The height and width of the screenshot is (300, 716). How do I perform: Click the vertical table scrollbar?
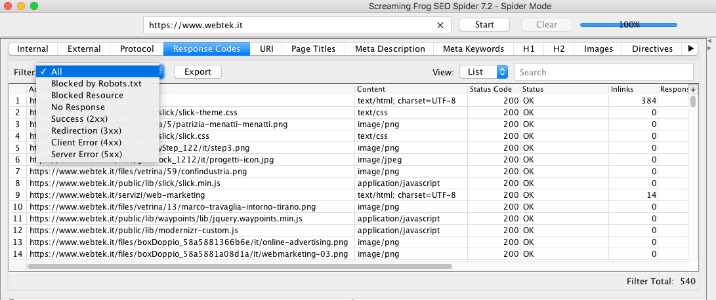(693, 101)
